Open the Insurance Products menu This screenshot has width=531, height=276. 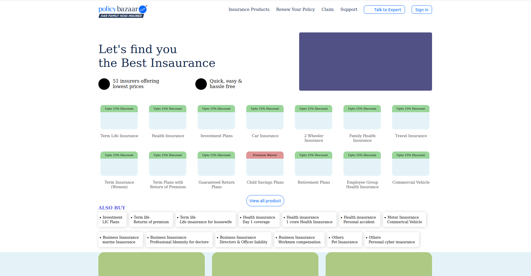tap(249, 9)
